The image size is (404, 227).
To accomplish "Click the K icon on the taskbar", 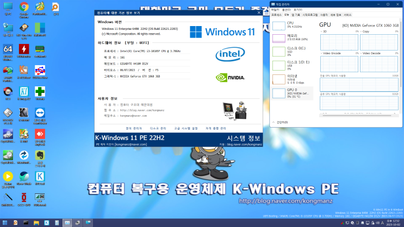I will pyautogui.click(x=47, y=223).
